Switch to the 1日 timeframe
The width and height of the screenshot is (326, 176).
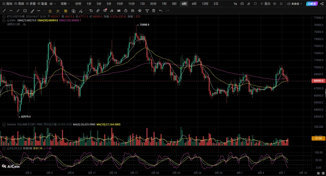pos(142,4)
